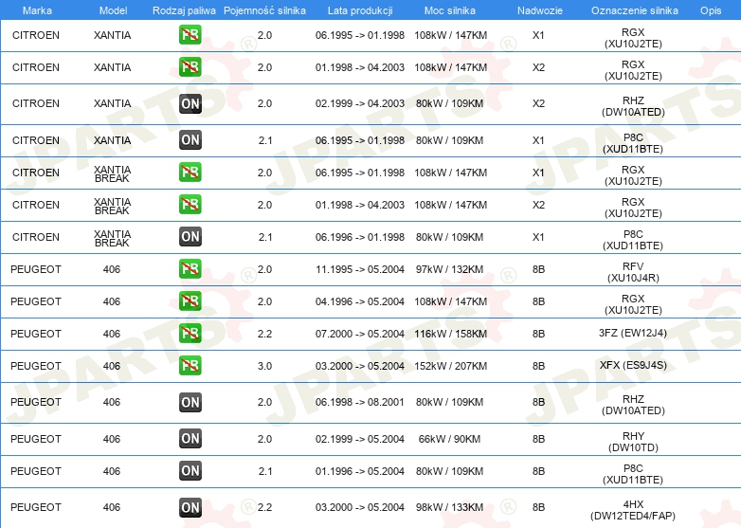The height and width of the screenshot is (528, 741).
Task: Click the petrol icon in the Peugeot 406 3FZ row
Action: tap(190, 334)
